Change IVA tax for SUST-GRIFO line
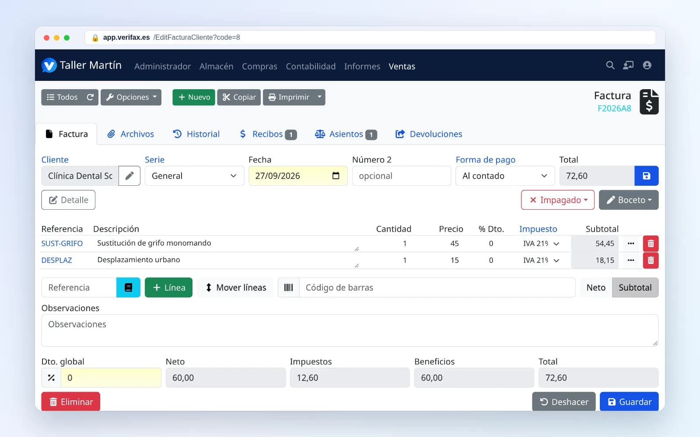Image resolution: width=700 pixels, height=437 pixels. [541, 243]
